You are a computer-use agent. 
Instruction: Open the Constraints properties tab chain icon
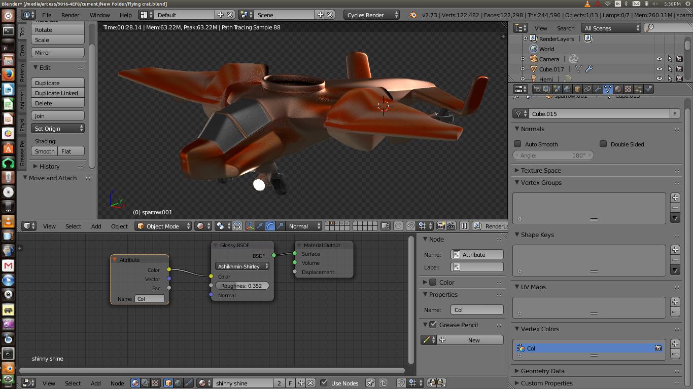click(587, 89)
